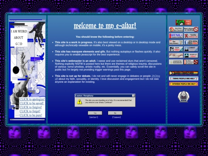Click 'This site's webmaster is an adult.' text

(x=75, y=61)
